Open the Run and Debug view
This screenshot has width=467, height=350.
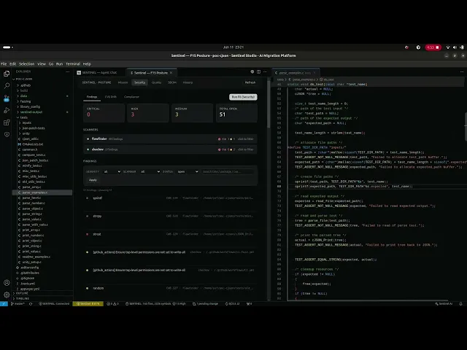click(x=7, y=110)
